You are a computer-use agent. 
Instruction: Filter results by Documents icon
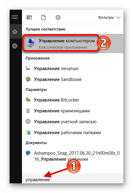click(43, 18)
